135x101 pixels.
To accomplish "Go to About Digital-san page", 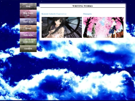I will (28, 14).
